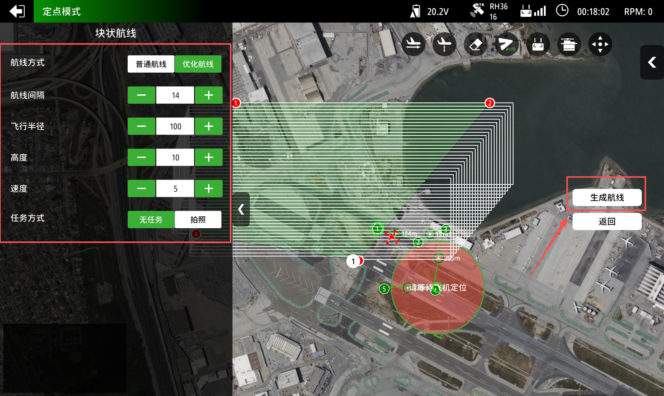Screen dimensions: 664x396
Task: Open the remote controller icon
Action: [x=538, y=44]
